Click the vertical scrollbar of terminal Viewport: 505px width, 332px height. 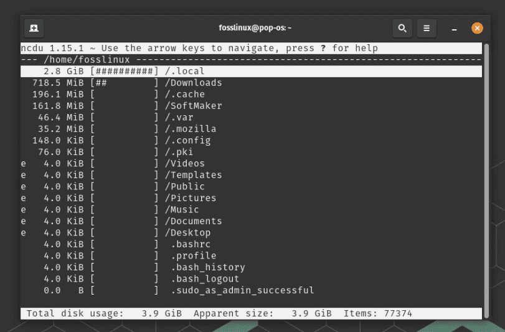486,181
